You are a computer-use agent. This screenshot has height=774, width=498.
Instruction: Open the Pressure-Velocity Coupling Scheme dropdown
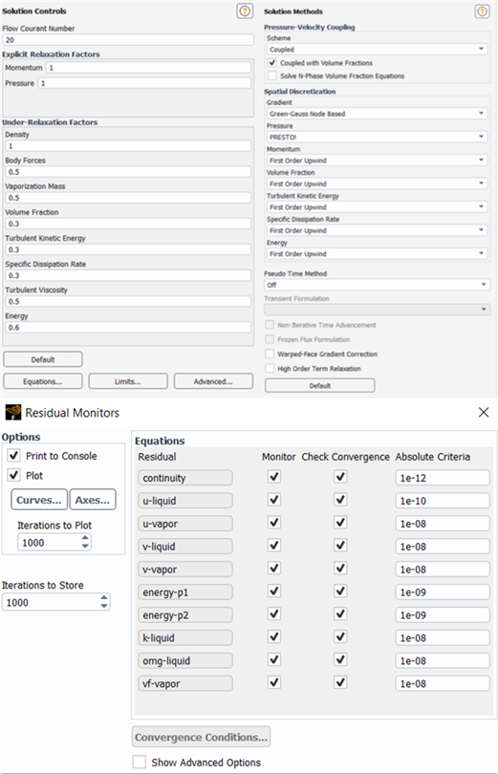coord(377,50)
